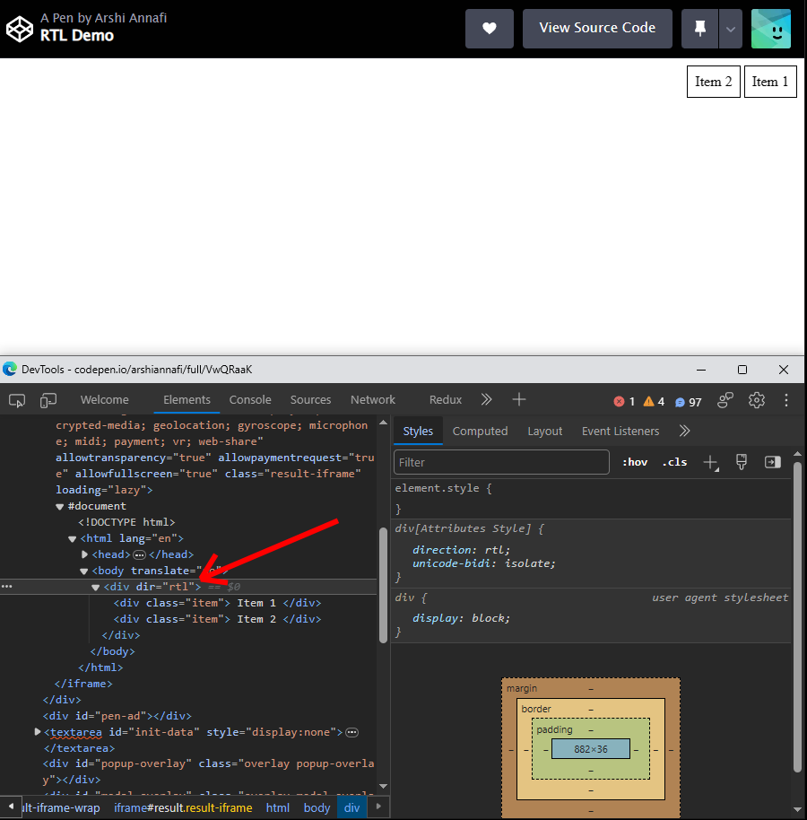
Task: Click the 882×36 content box
Action: pos(591,749)
